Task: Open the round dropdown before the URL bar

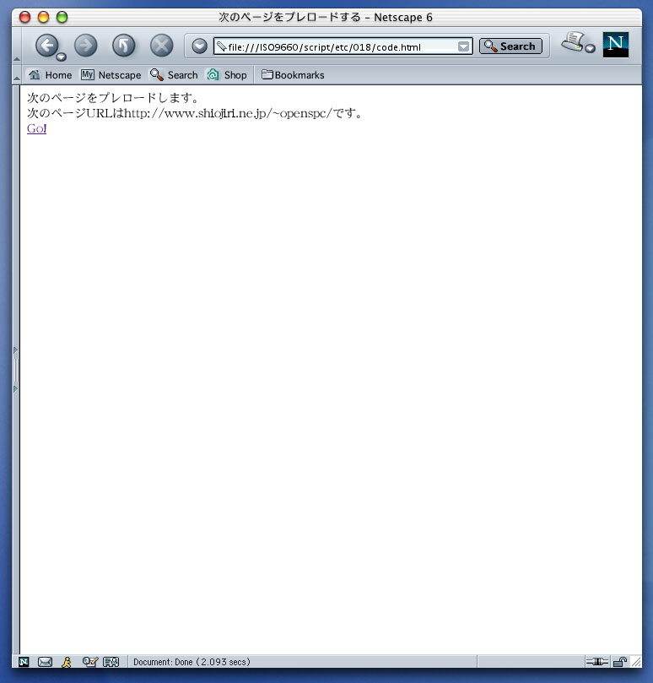Action: tap(199, 46)
